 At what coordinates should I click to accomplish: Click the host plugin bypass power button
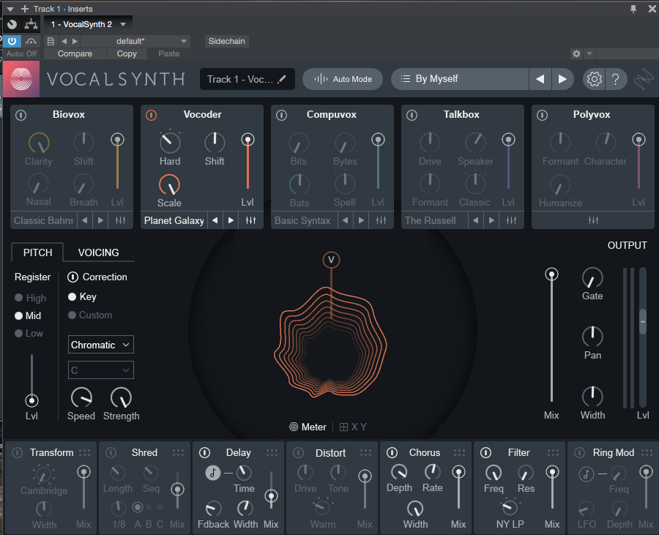coord(12,41)
